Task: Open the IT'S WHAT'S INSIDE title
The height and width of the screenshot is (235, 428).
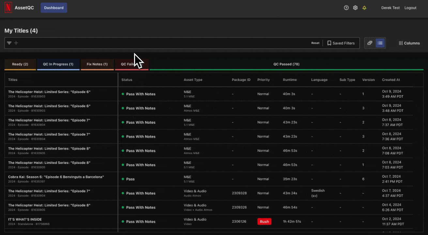Action: pyautogui.click(x=25, y=219)
